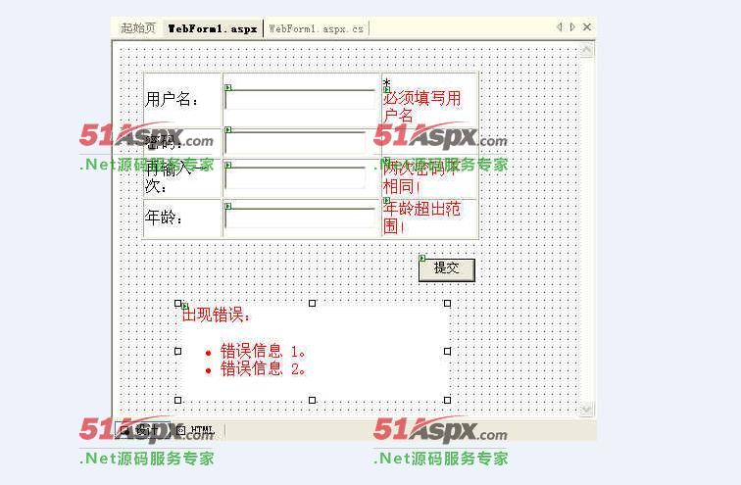Click the 错误信息 1 list item
Viewport: 741px width, 485px height.
click(263, 352)
